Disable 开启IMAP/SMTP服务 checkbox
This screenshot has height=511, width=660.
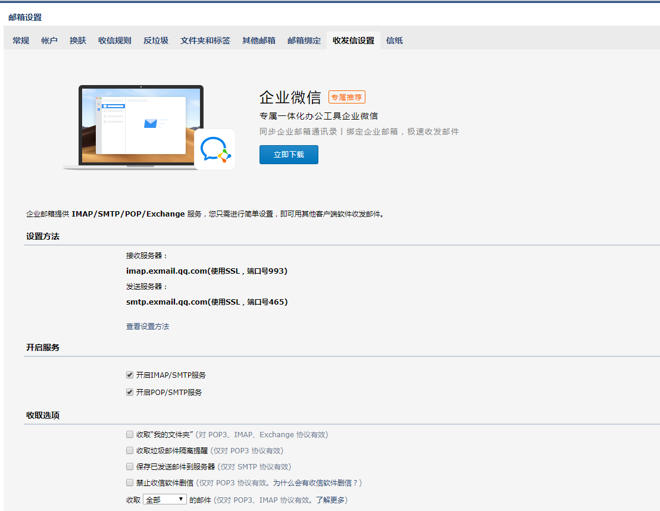pyautogui.click(x=129, y=375)
